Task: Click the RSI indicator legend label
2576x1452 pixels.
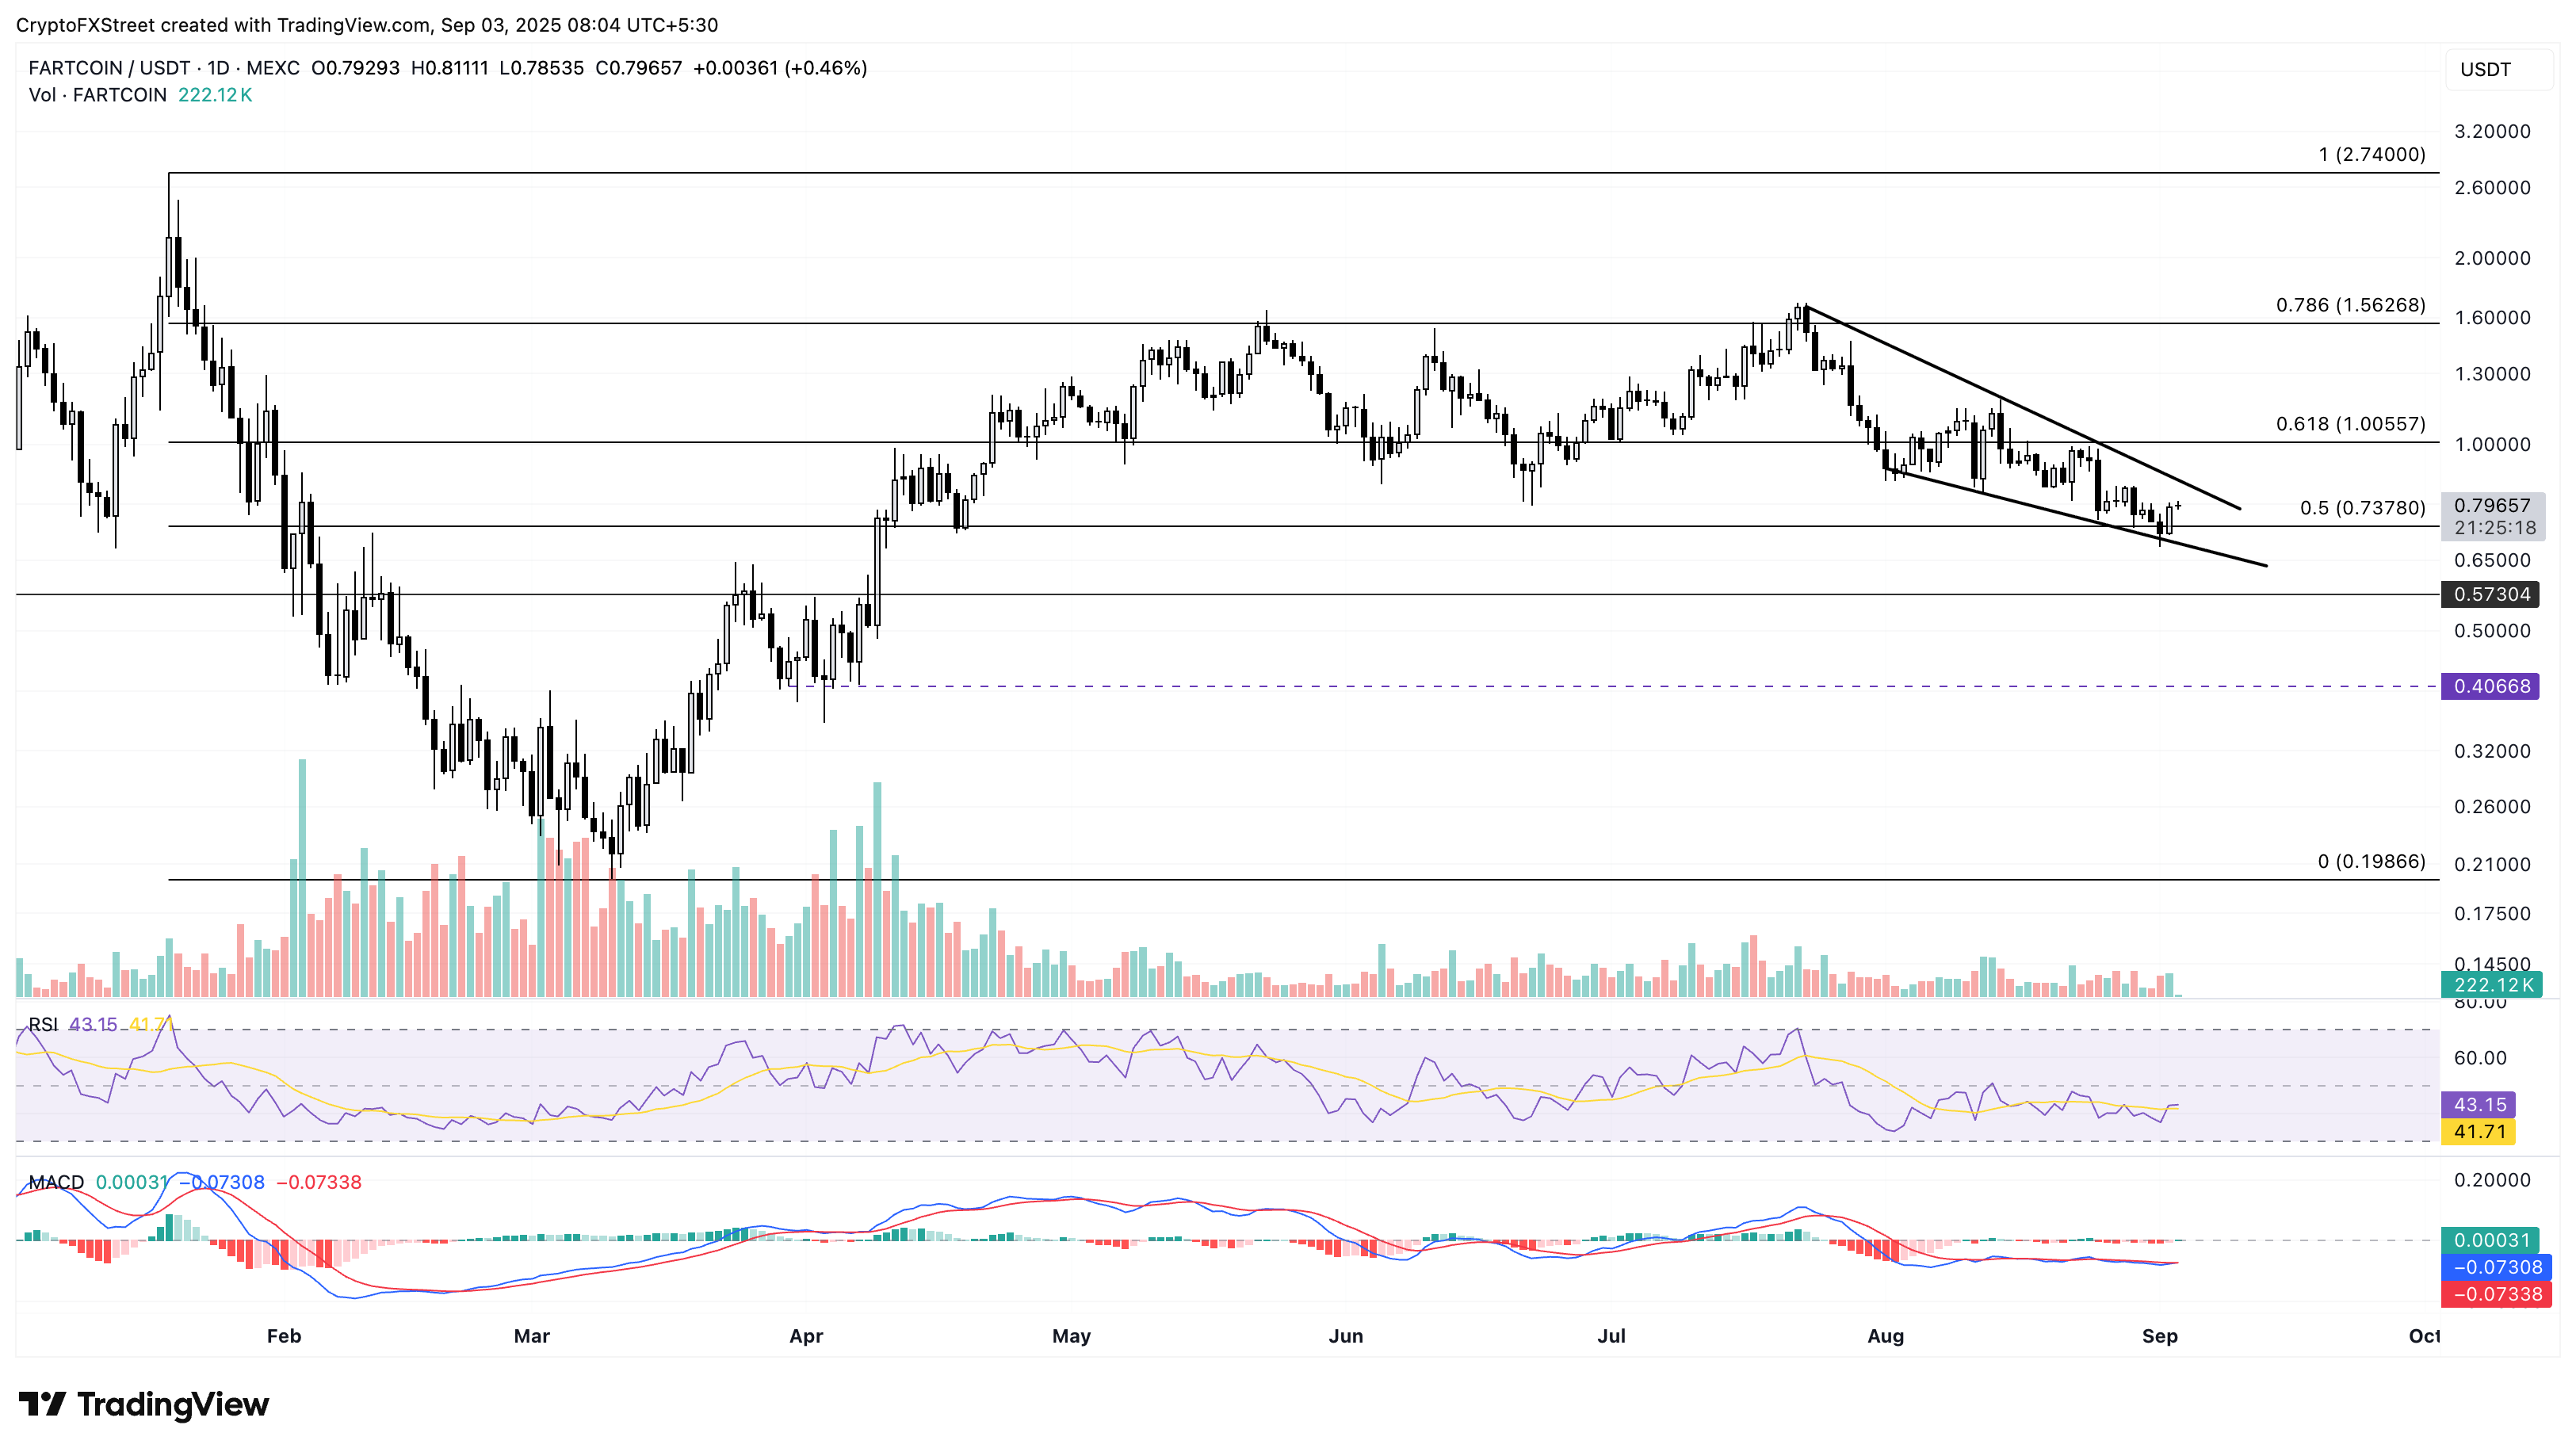Action: tap(43, 1024)
